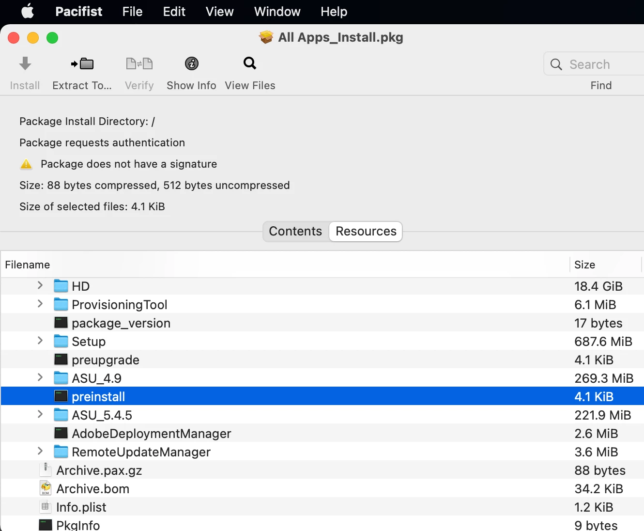Click the Archive.pax.gz archive icon
Screen dimensions: 644x531
[46, 470]
